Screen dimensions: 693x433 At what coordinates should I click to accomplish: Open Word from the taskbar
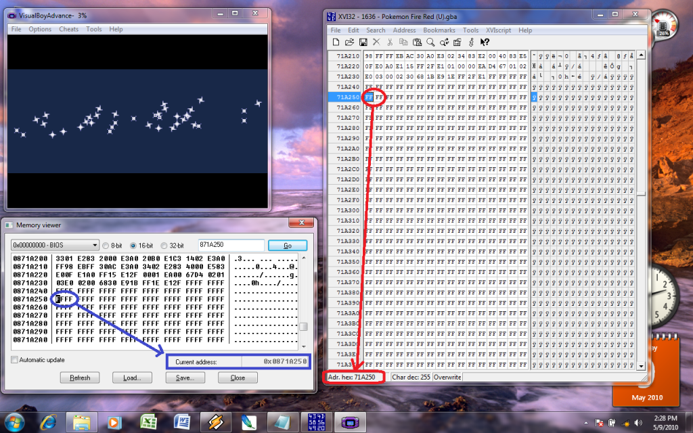tap(181, 422)
